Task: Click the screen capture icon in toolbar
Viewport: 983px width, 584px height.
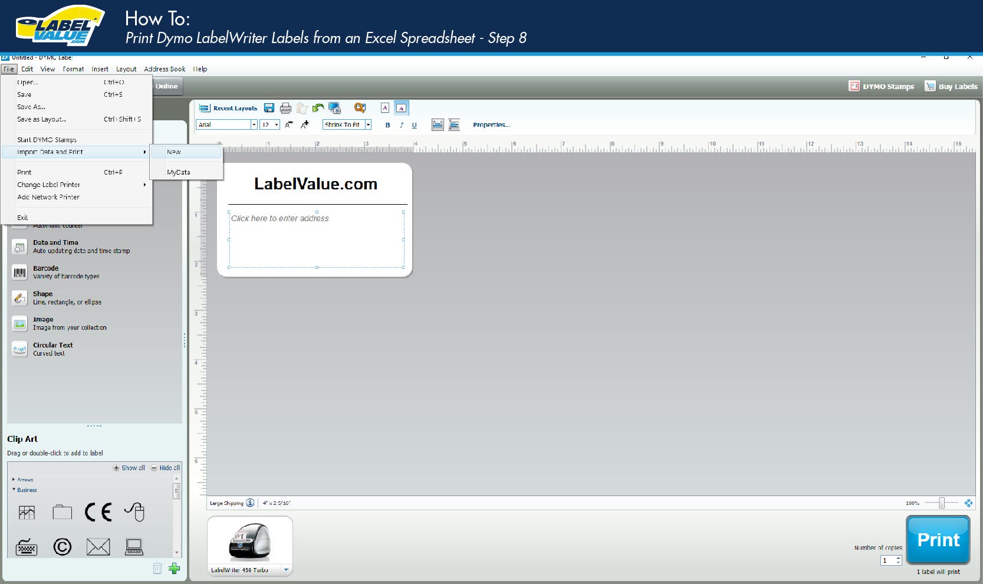Action: pos(335,108)
